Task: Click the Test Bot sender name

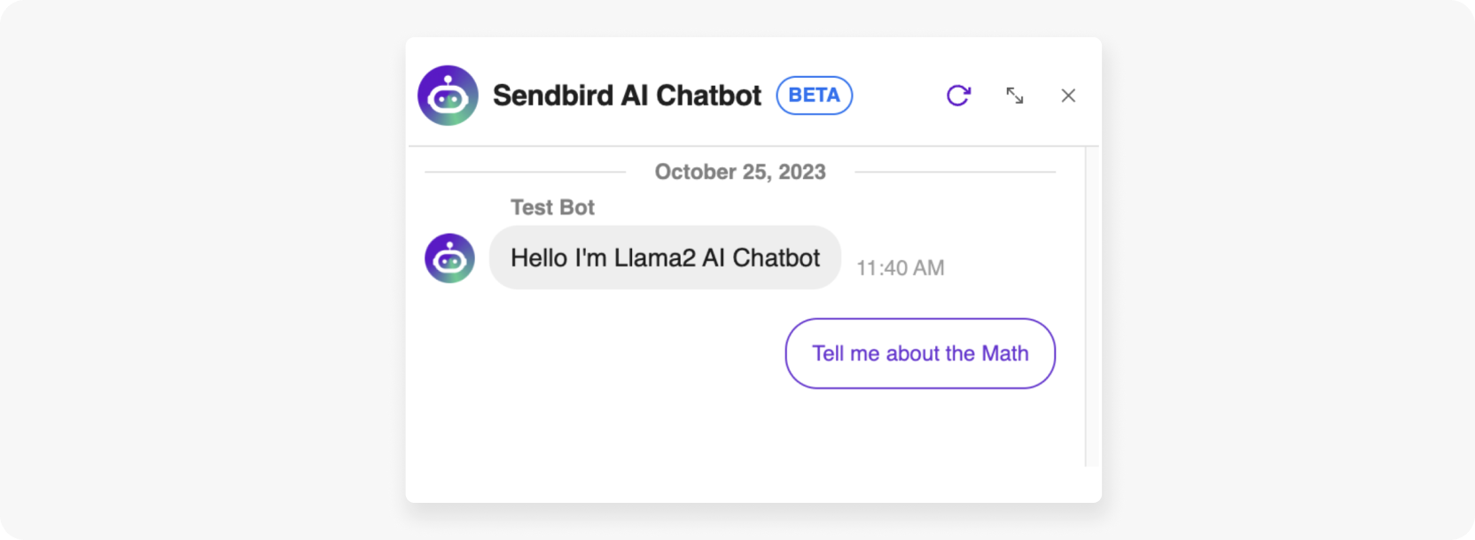Action: tap(552, 207)
